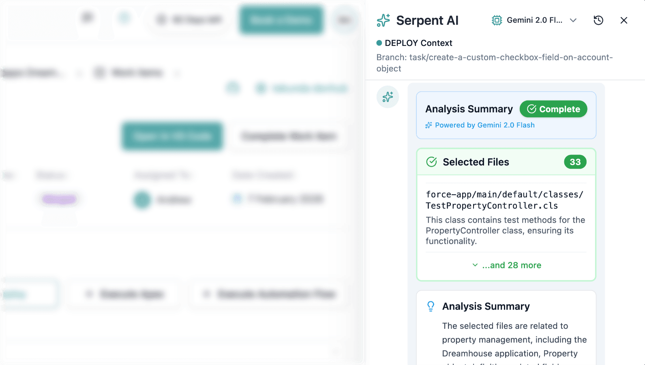
Task: Click the chip icon beside Gemini model
Action: click(497, 20)
